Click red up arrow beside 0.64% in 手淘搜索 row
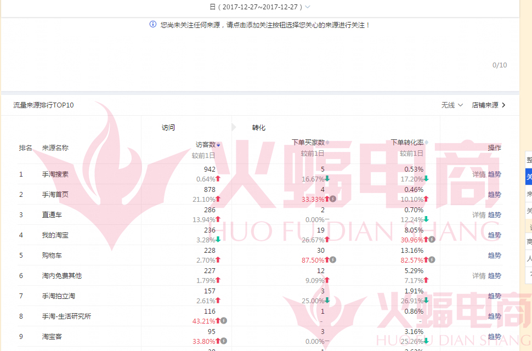This screenshot has height=351, width=532. [218, 179]
